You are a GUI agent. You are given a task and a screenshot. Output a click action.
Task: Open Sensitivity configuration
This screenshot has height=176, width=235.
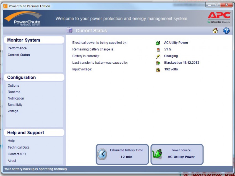[15, 105]
